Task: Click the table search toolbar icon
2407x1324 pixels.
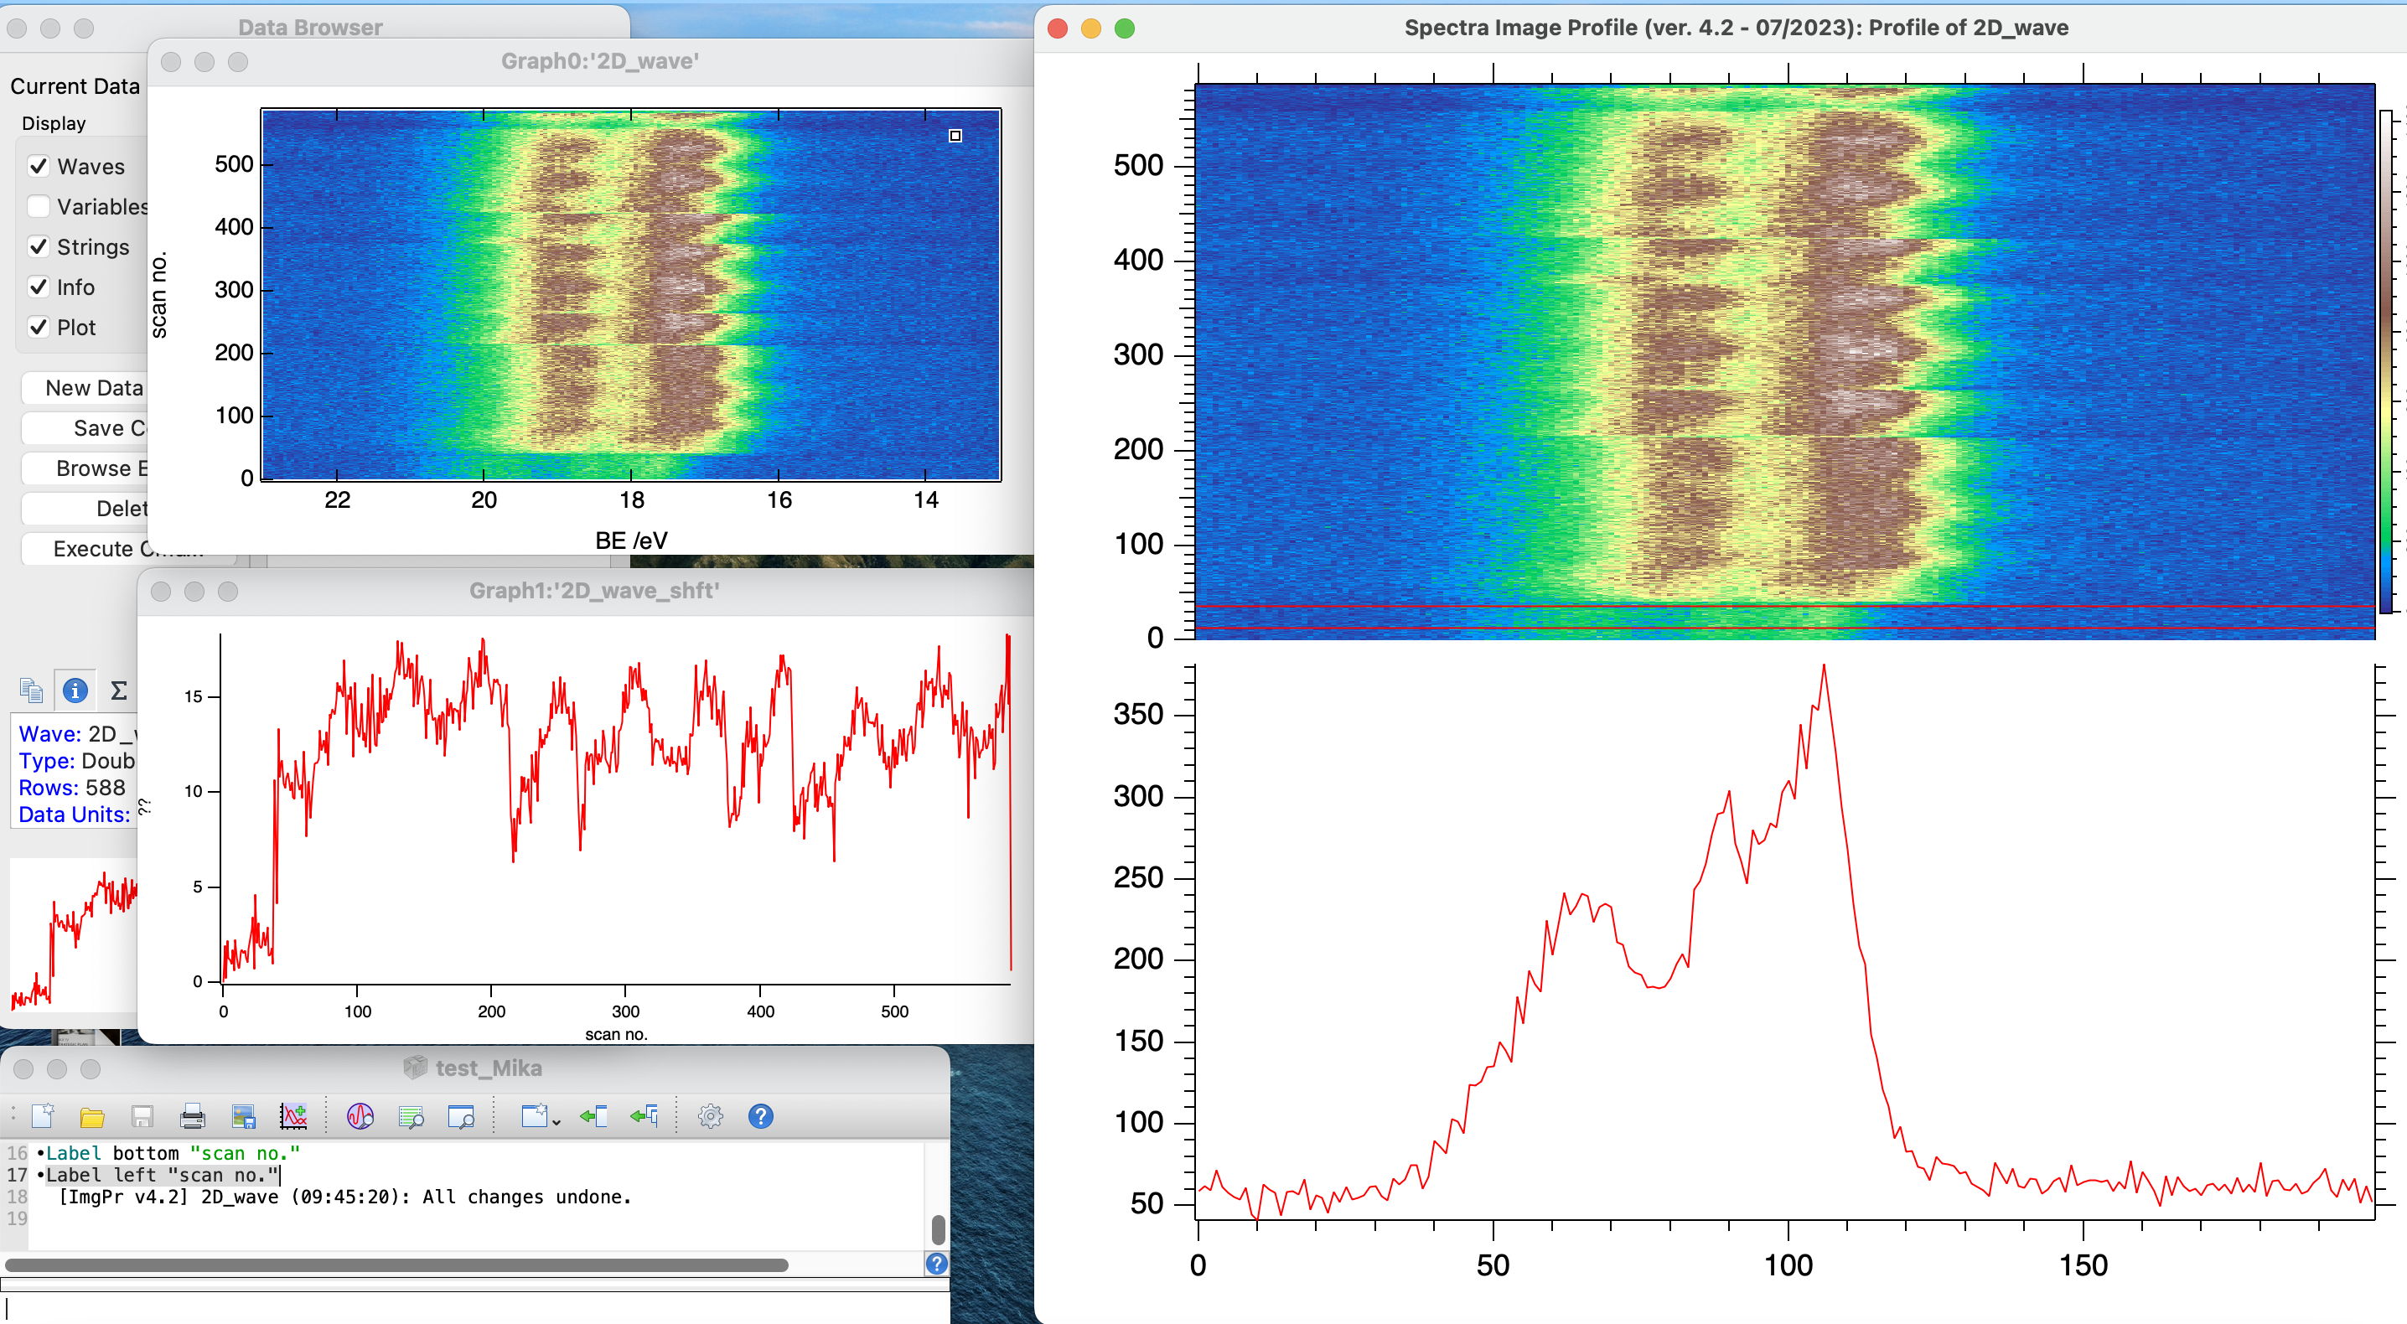Action: (412, 1115)
